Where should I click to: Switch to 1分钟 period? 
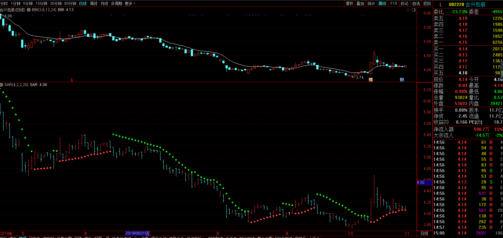tap(15, 3)
